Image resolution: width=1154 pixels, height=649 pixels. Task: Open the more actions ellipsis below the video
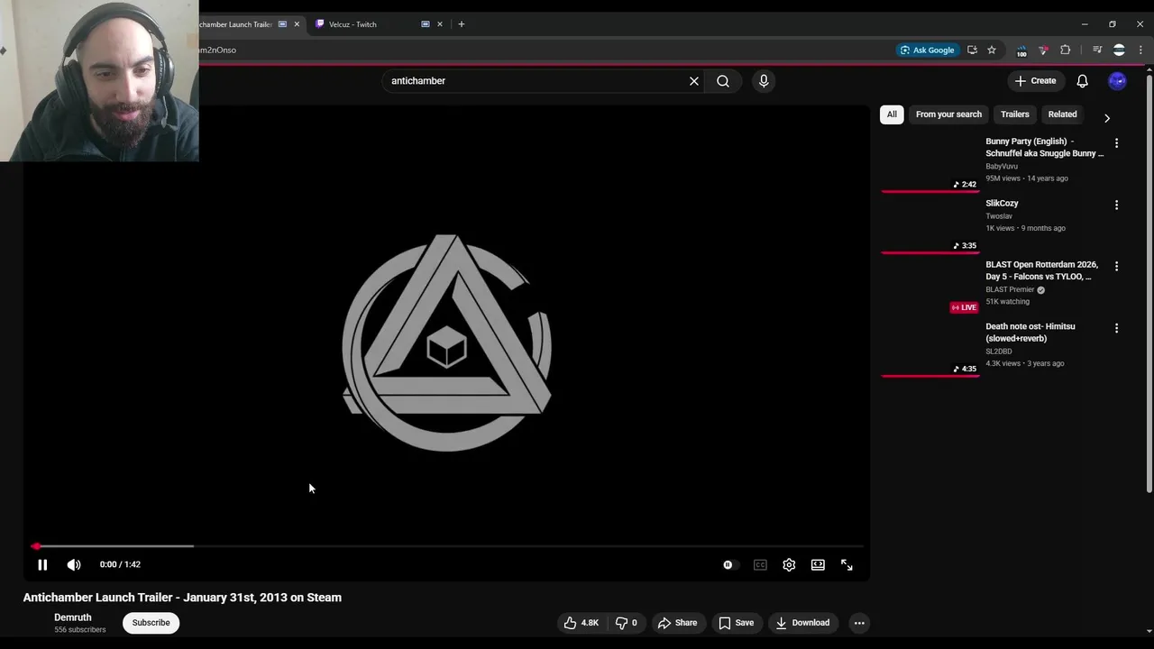coord(859,623)
